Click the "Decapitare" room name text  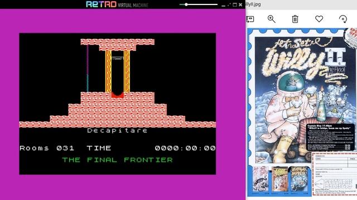117,131
